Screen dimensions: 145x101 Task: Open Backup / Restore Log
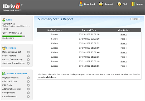pos(12,59)
